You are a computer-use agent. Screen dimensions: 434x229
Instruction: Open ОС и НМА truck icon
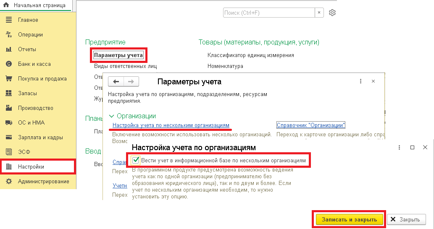point(8,123)
